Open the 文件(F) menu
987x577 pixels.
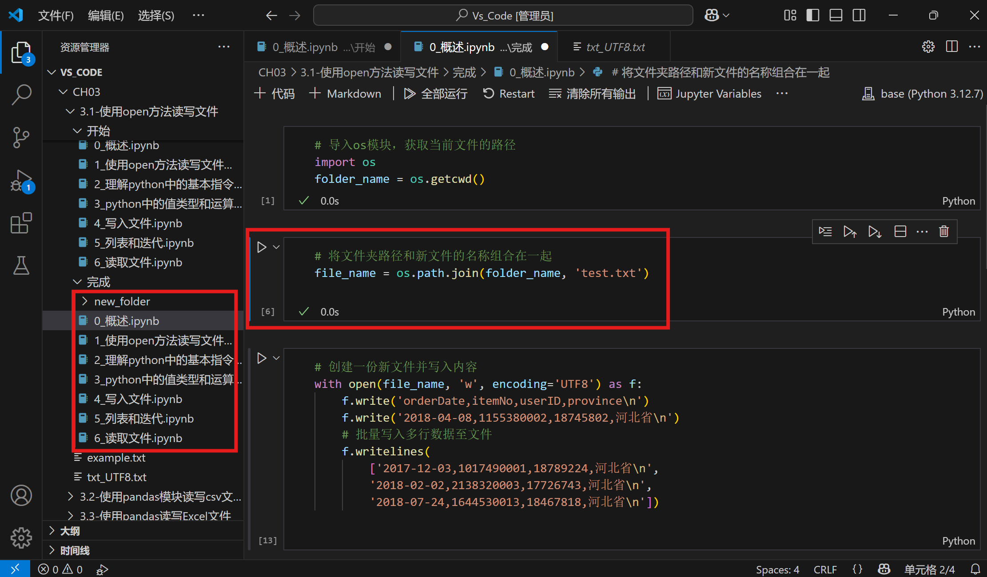click(56, 16)
